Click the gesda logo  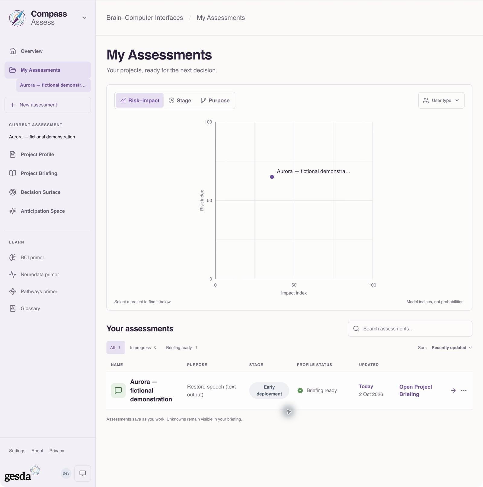22,474
